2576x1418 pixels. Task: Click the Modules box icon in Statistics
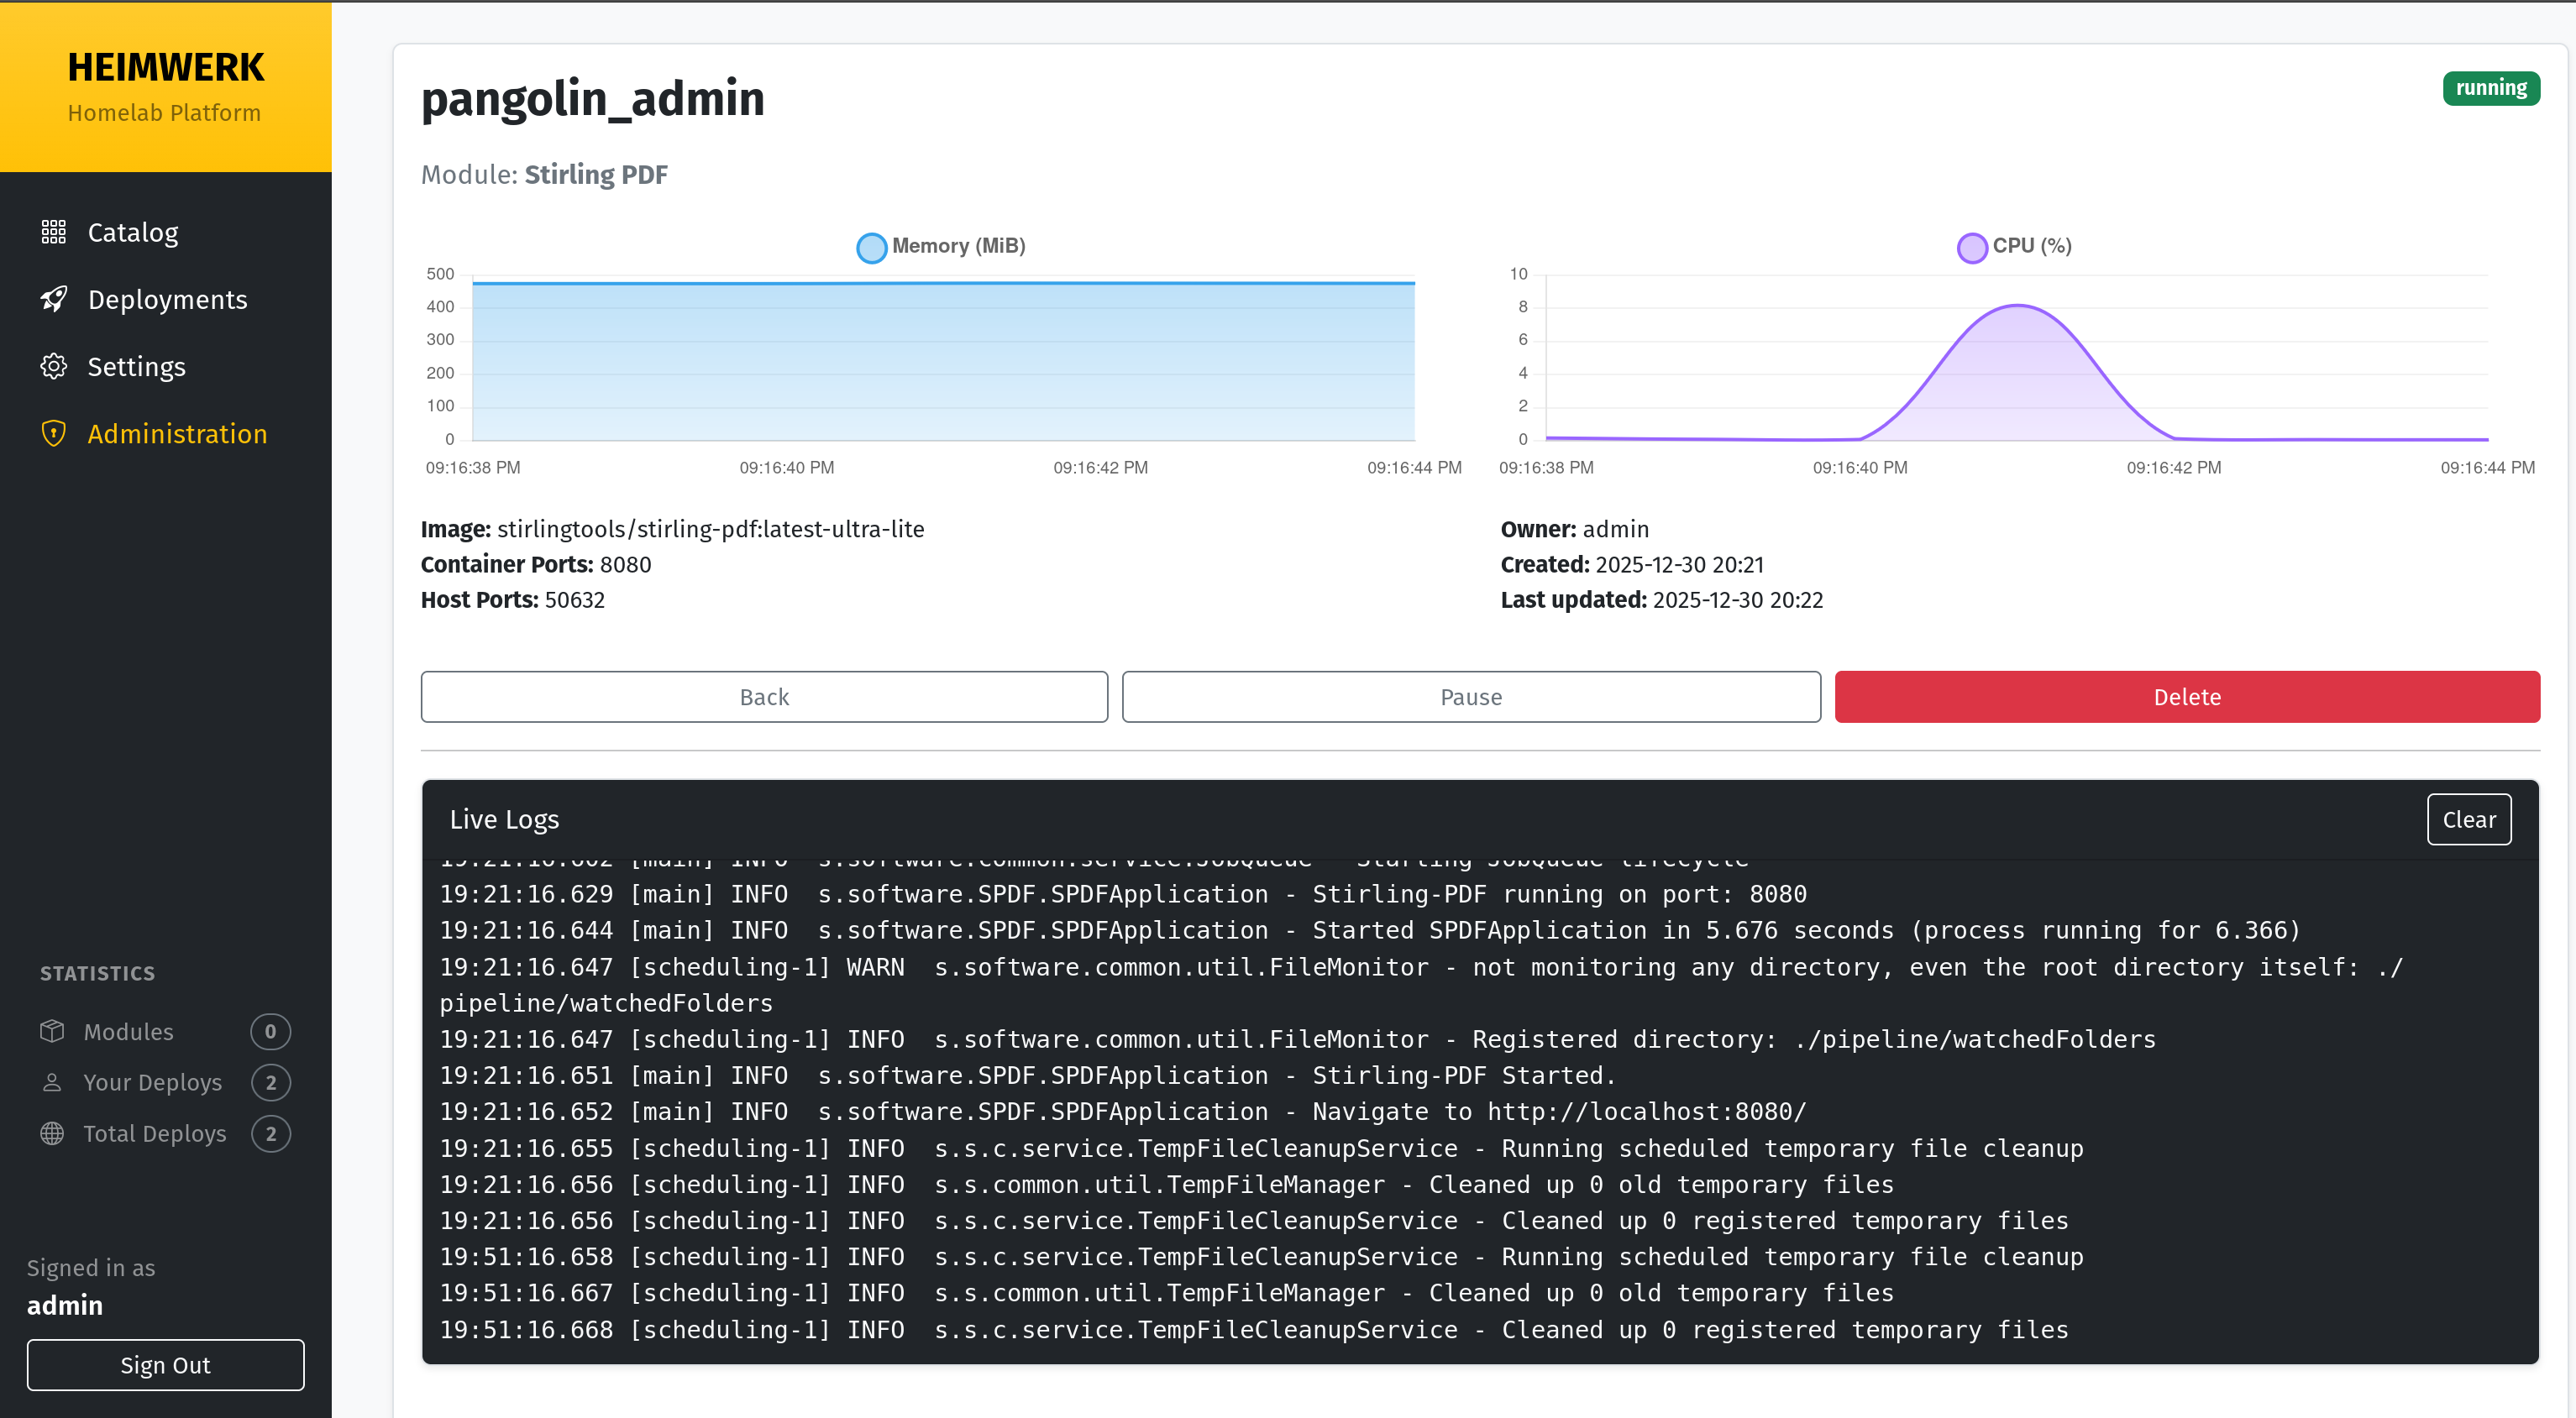pyautogui.click(x=52, y=1031)
